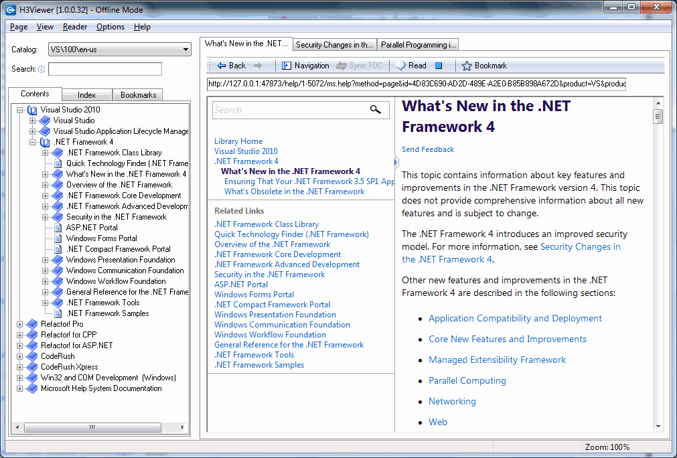Open the Options menu
The height and width of the screenshot is (458, 677).
[110, 27]
